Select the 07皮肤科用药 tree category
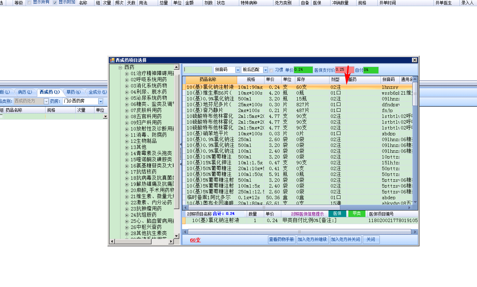The image size is (477, 287). tap(146, 110)
